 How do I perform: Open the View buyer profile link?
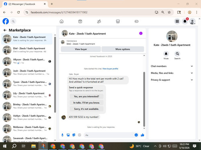110,69
